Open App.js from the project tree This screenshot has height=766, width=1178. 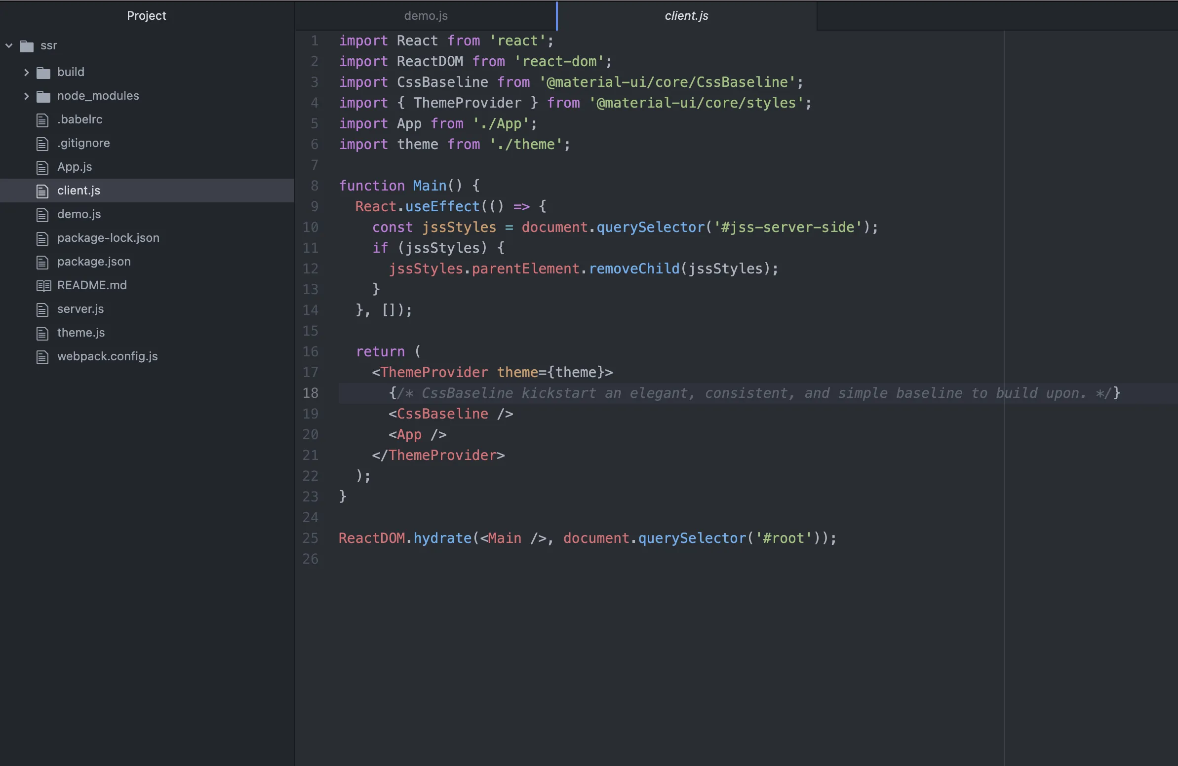click(x=74, y=167)
